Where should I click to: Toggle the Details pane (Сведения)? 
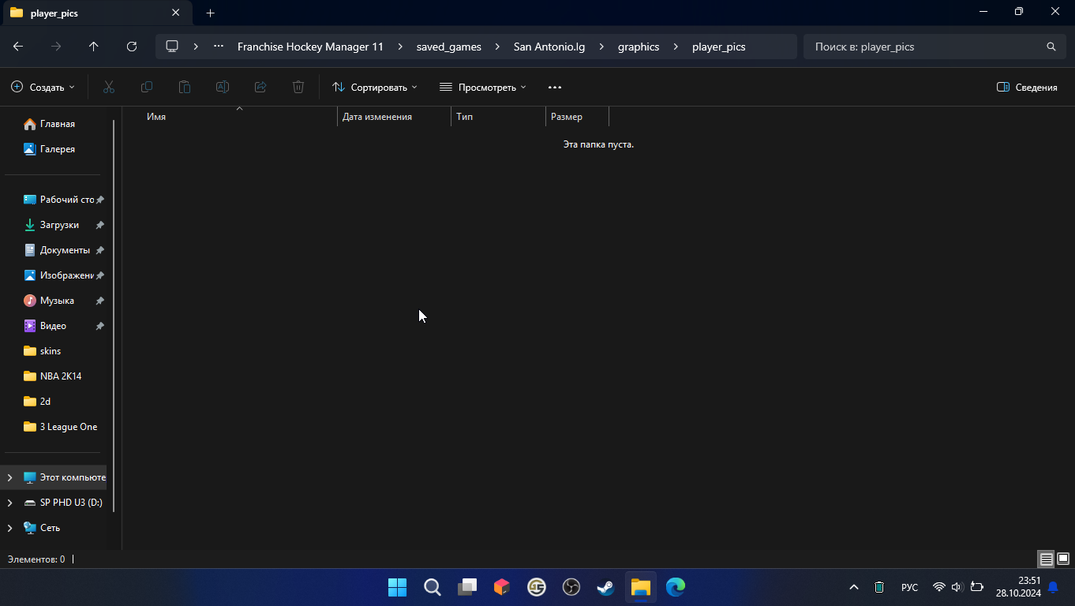[x=1027, y=88]
